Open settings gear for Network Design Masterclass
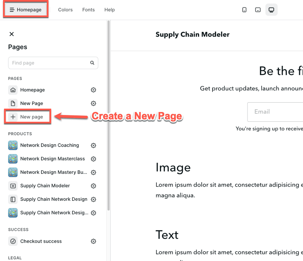Image resolution: width=303 pixels, height=261 pixels. coord(94,159)
